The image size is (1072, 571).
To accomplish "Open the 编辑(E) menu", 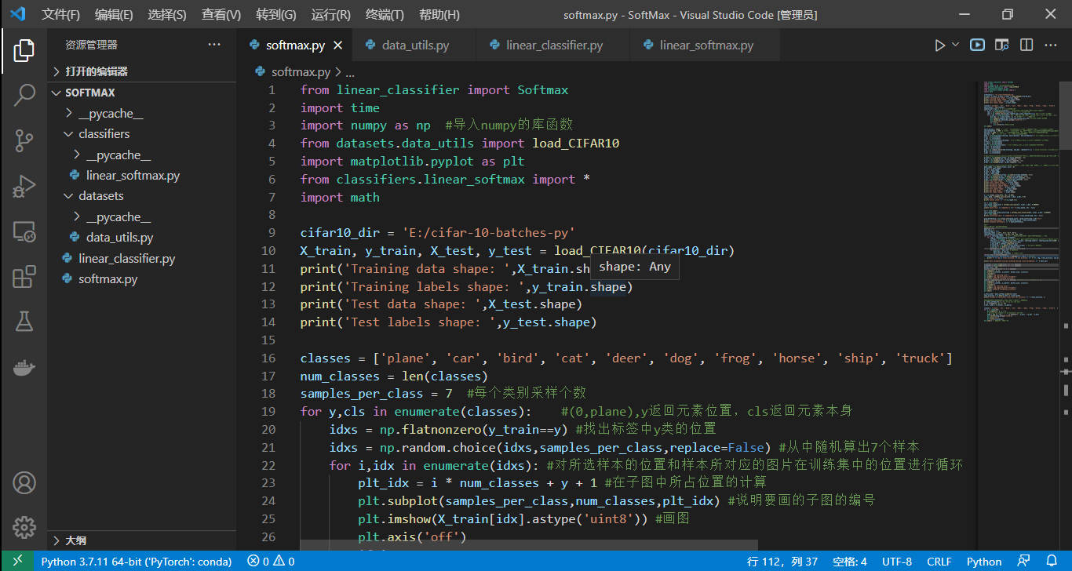I will point(114,15).
